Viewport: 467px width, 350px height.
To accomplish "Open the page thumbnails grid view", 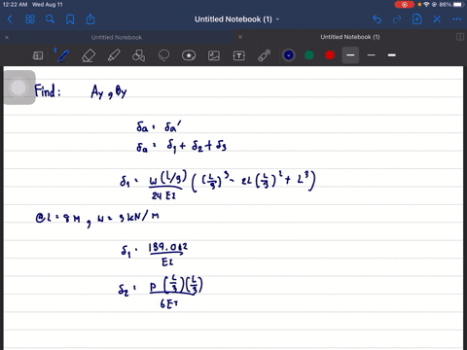I will tap(30, 19).
